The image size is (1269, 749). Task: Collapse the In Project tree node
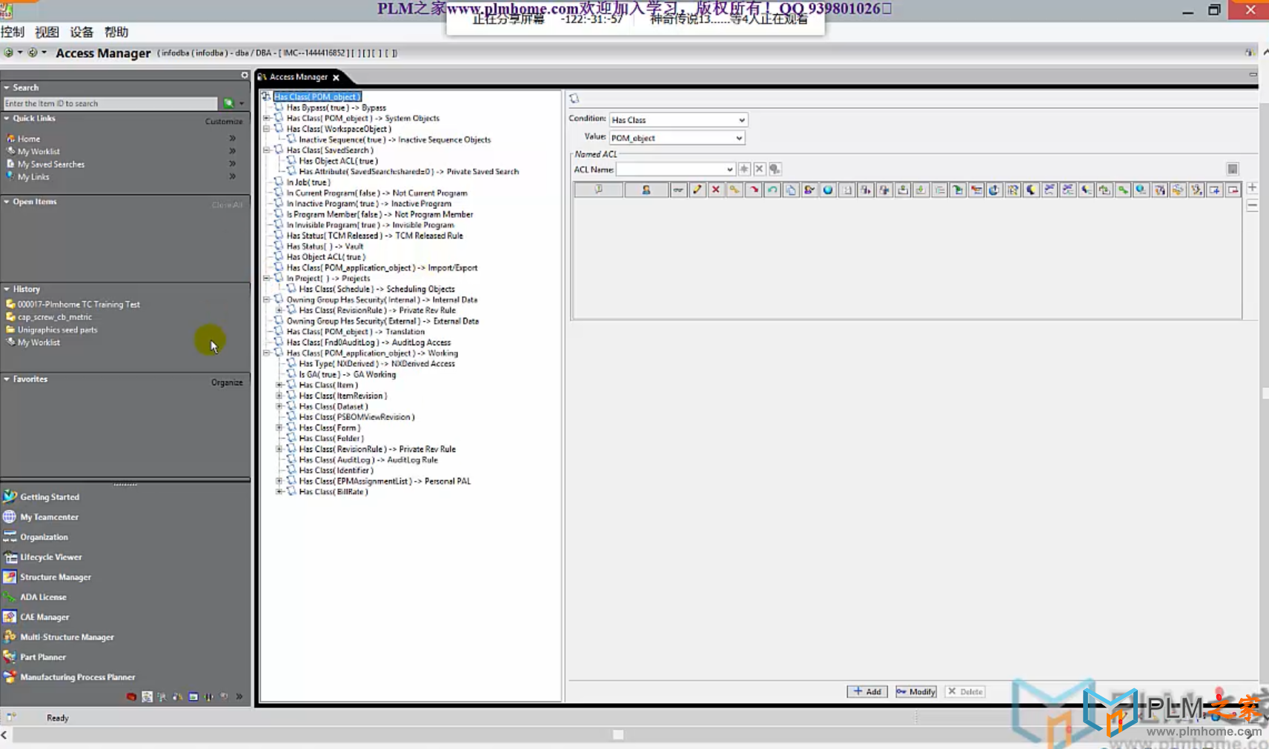tap(267, 279)
